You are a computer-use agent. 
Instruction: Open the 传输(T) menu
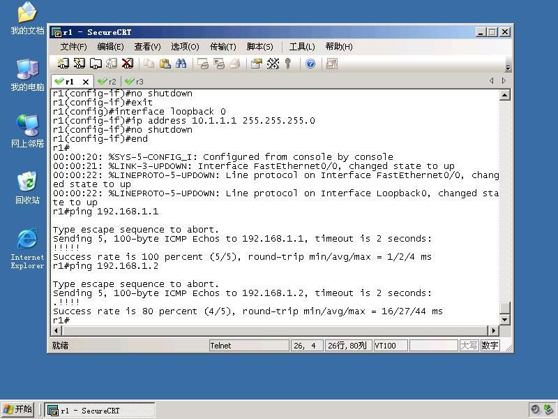[x=223, y=47]
